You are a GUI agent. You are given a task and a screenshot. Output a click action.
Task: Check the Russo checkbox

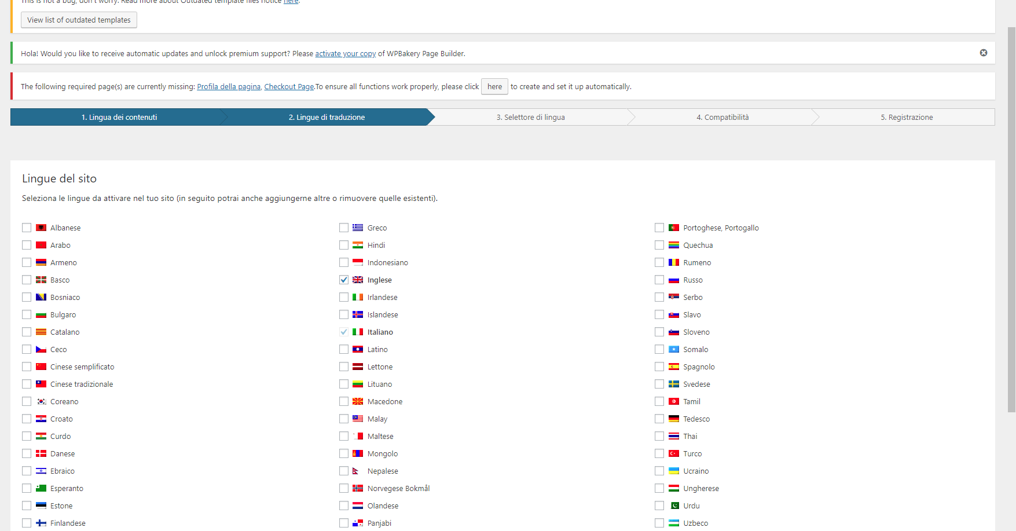[x=659, y=280]
